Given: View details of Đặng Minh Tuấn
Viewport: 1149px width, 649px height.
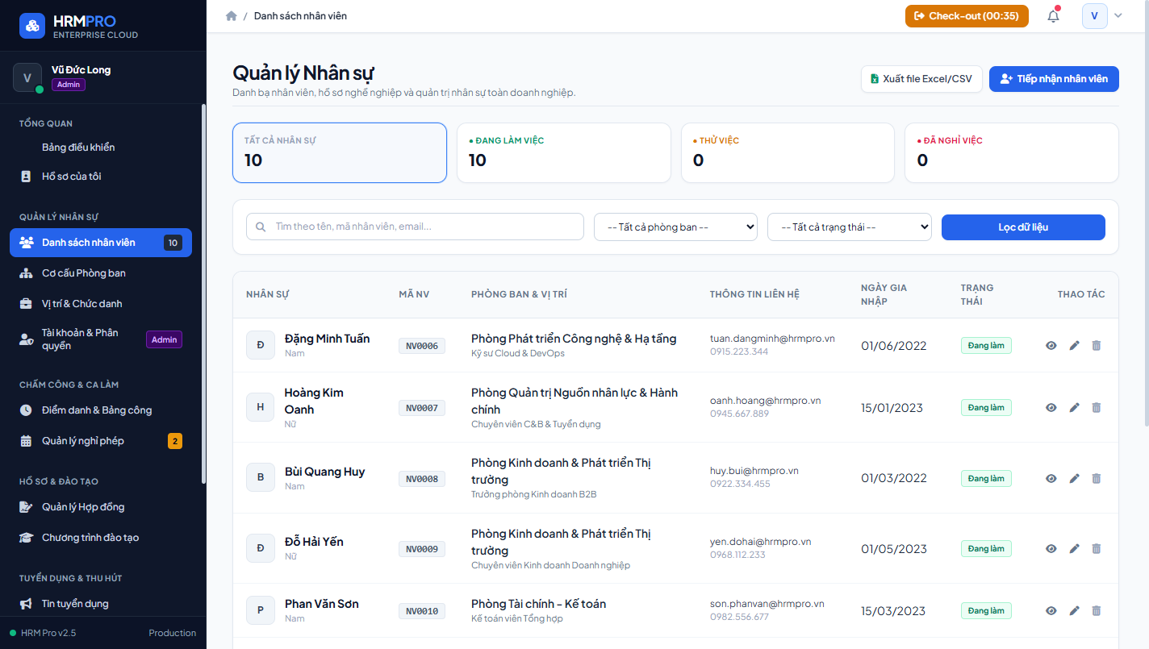Looking at the screenshot, I should 1051,346.
